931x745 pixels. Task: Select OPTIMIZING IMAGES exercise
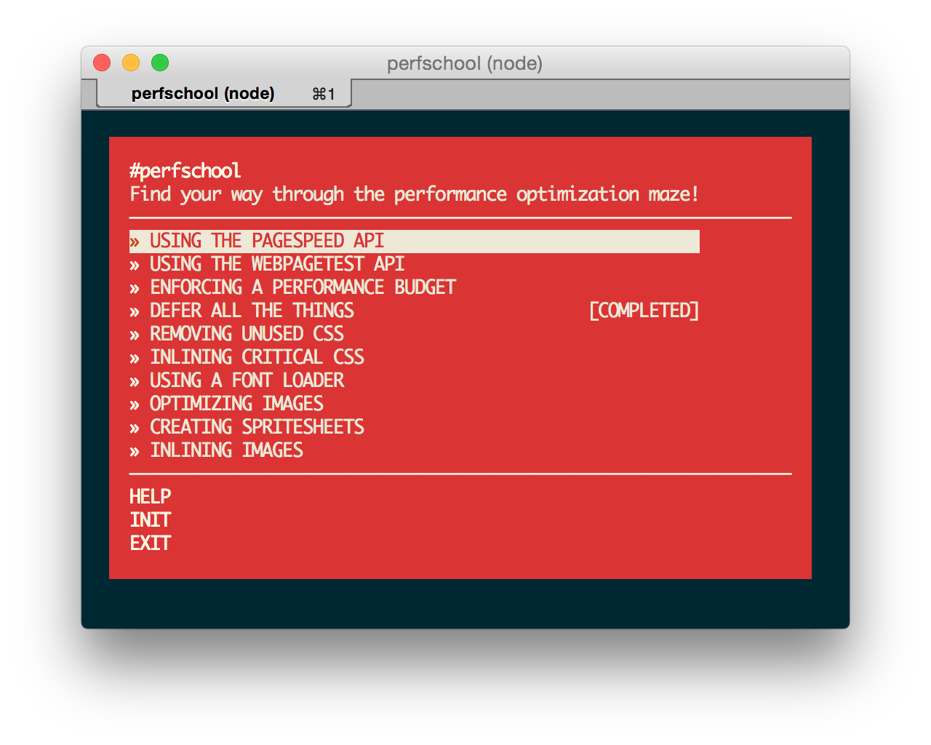click(414, 404)
